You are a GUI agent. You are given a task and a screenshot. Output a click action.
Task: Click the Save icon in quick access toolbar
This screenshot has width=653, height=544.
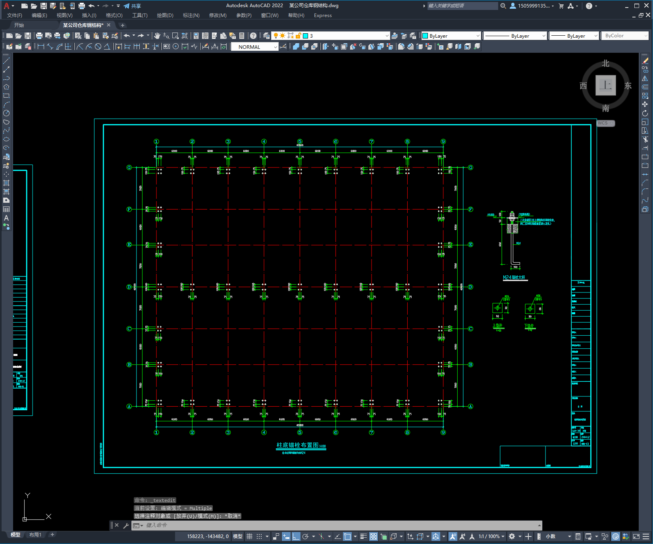pos(44,6)
